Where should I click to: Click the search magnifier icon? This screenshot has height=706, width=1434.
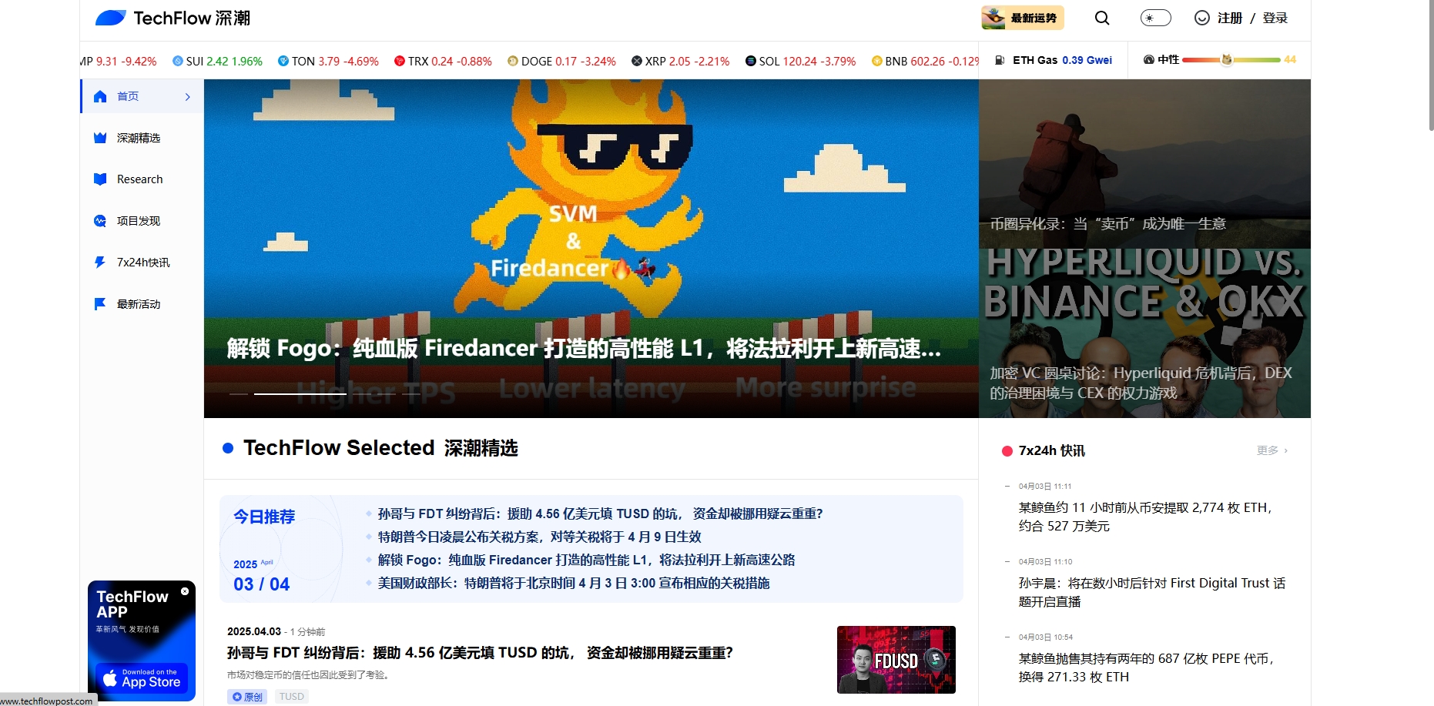tap(1102, 18)
